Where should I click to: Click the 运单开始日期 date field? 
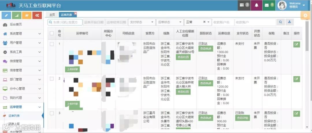(94, 22)
